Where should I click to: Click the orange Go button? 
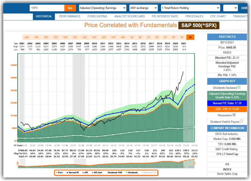70,8
